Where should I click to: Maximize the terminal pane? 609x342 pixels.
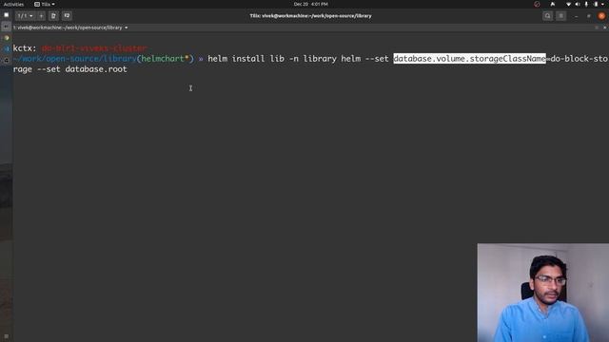[x=597, y=28]
